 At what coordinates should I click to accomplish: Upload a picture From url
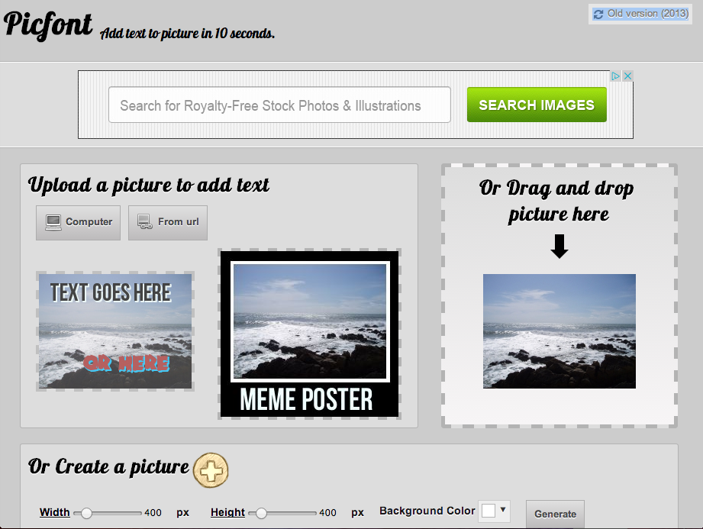click(168, 222)
